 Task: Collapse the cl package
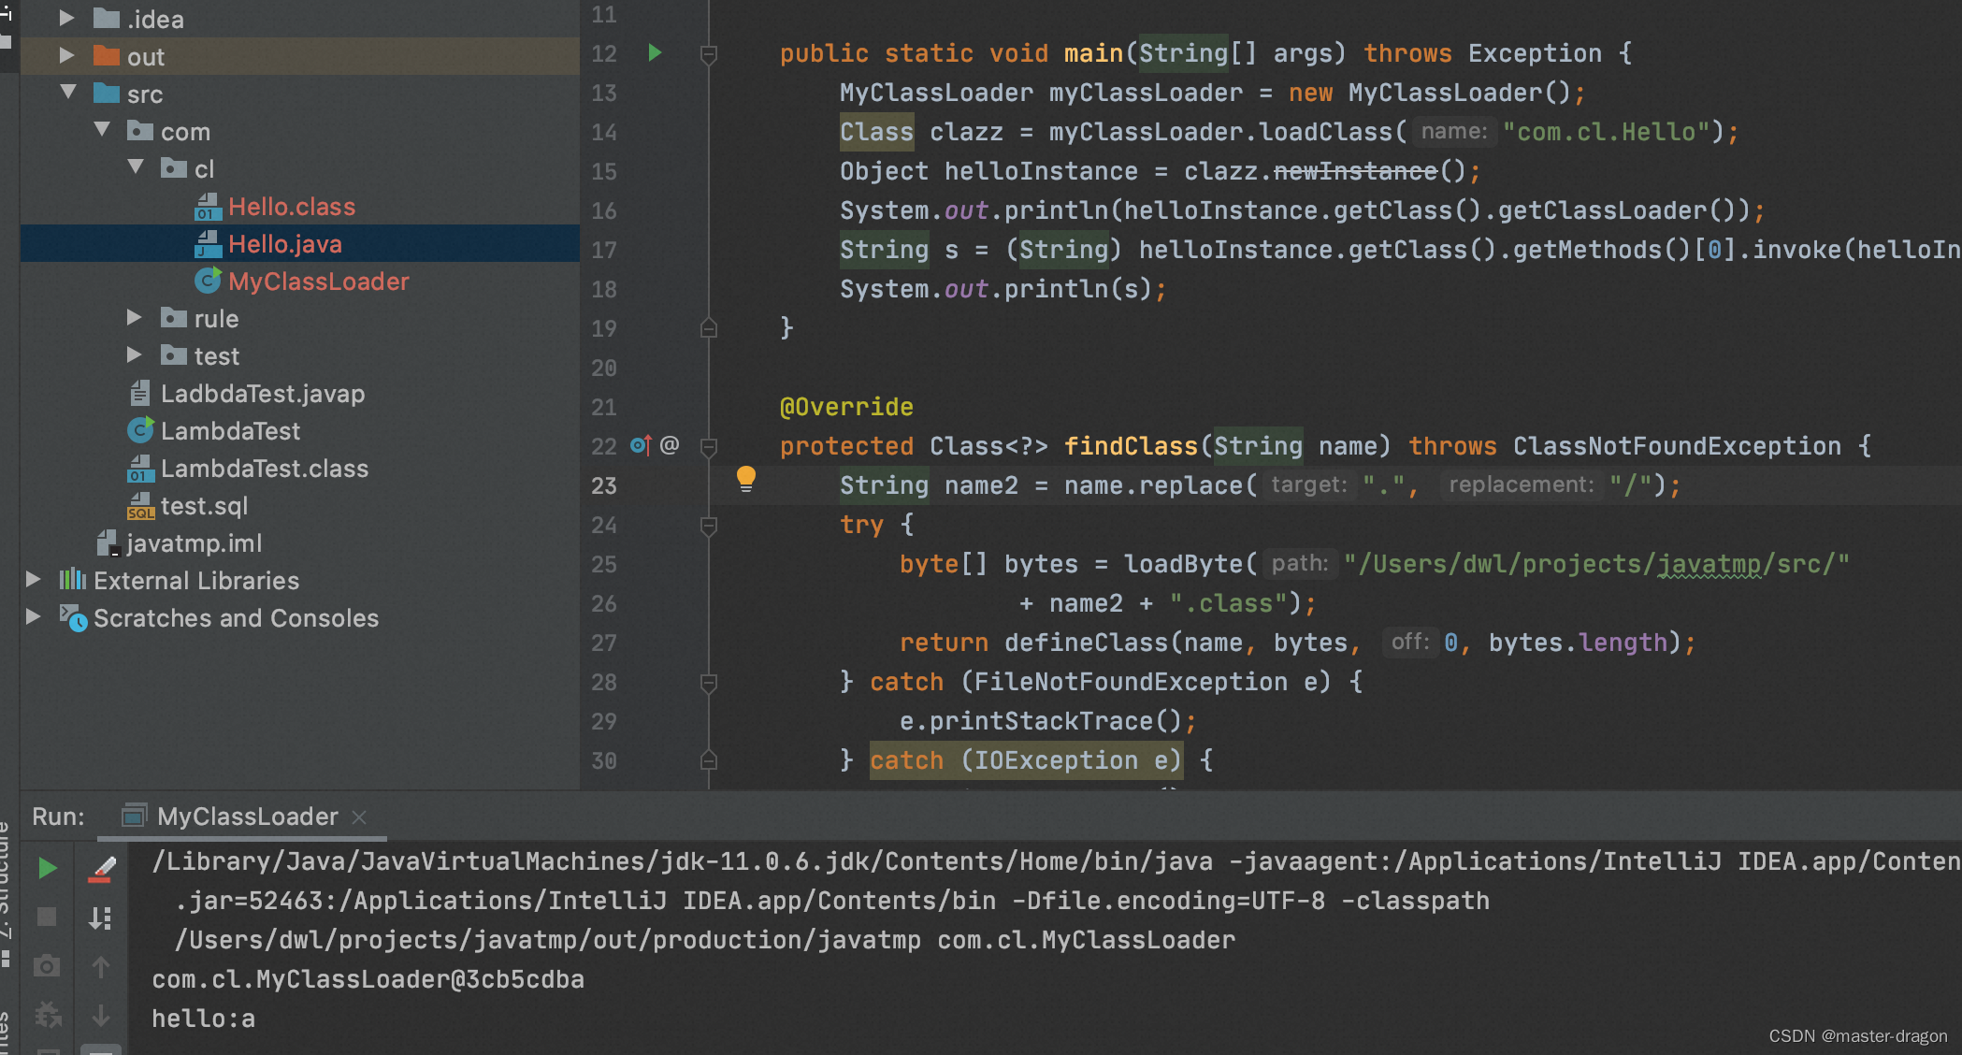pos(136,166)
